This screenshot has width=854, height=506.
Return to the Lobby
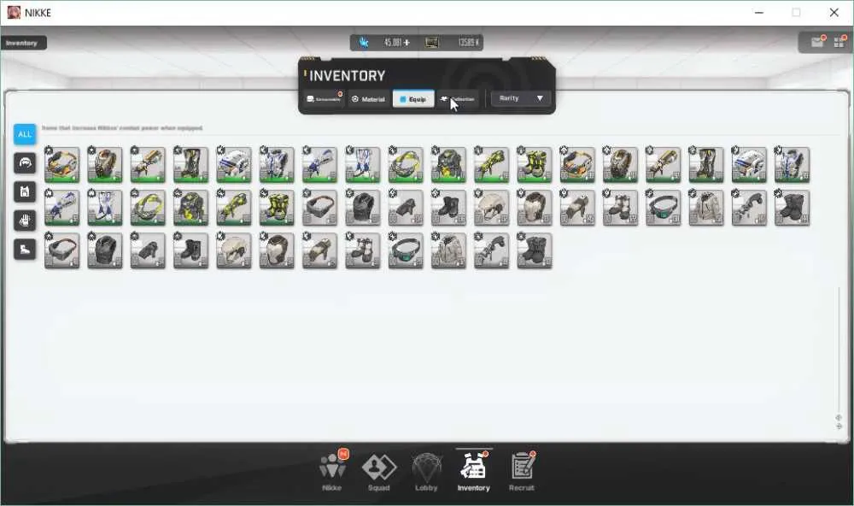[x=426, y=471]
